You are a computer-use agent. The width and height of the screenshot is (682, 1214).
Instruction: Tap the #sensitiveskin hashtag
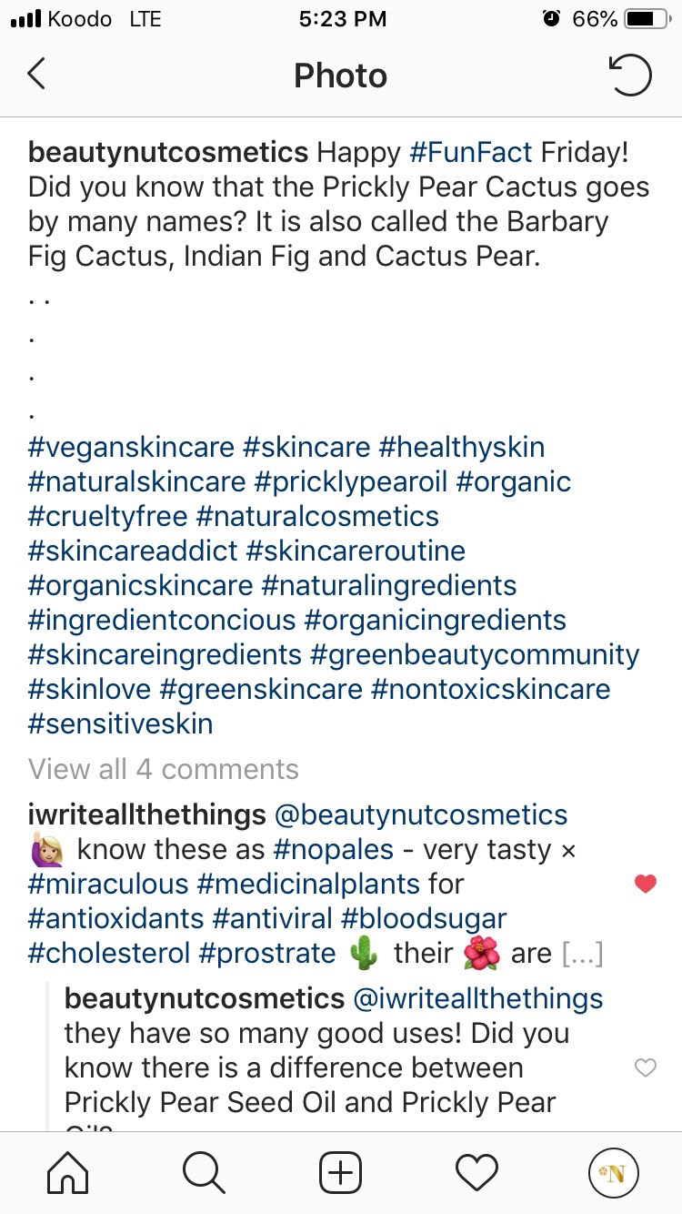pyautogui.click(x=121, y=724)
